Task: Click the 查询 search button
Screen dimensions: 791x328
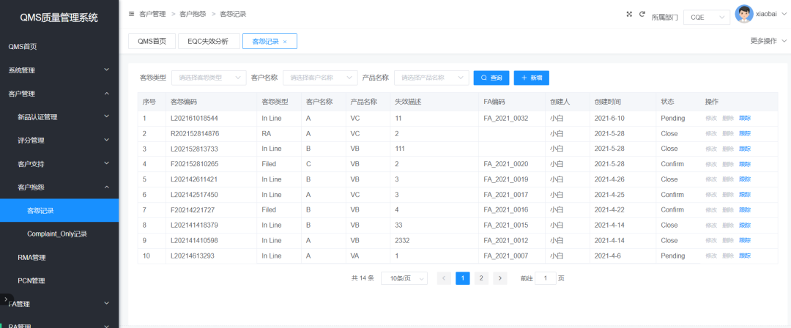Action: click(491, 78)
